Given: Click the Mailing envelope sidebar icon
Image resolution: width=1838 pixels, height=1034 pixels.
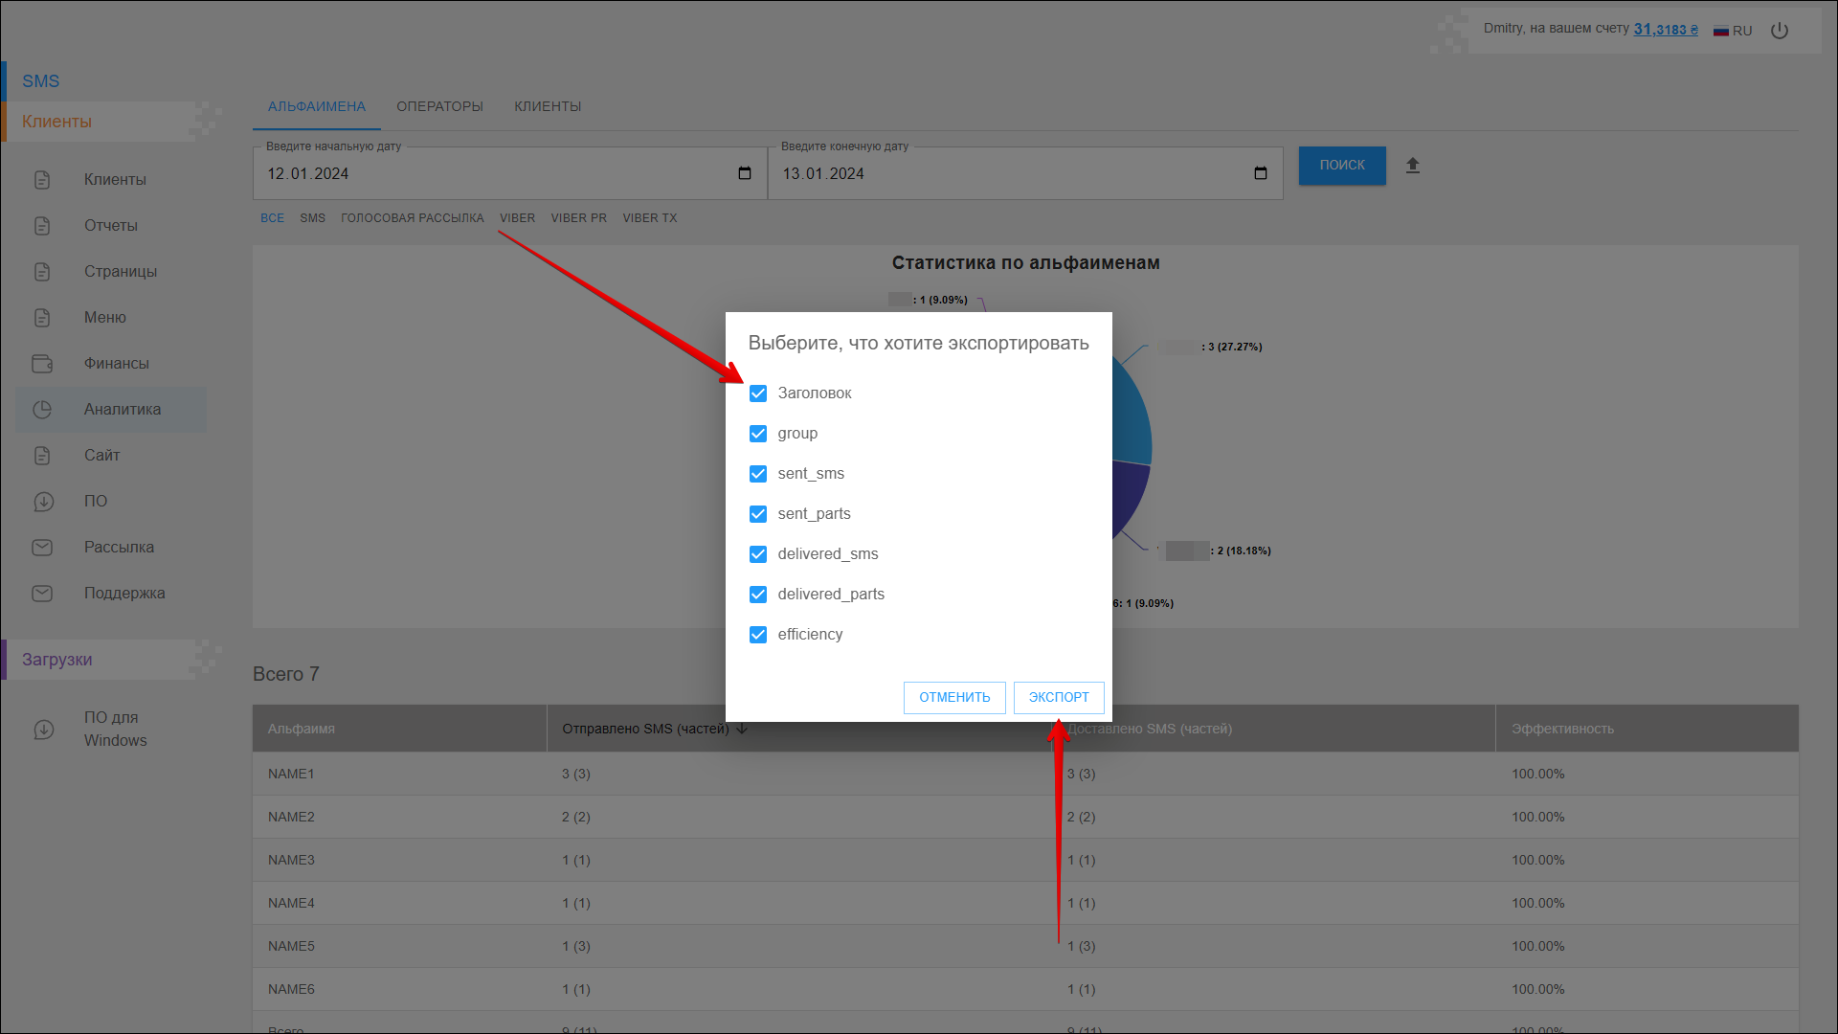Looking at the screenshot, I should tap(42, 548).
